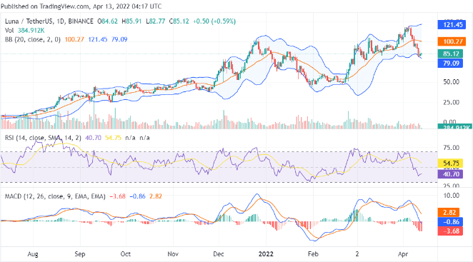473x262 pixels.
Task: Click the orange 2.82 MACD axis label
Action: click(449, 212)
